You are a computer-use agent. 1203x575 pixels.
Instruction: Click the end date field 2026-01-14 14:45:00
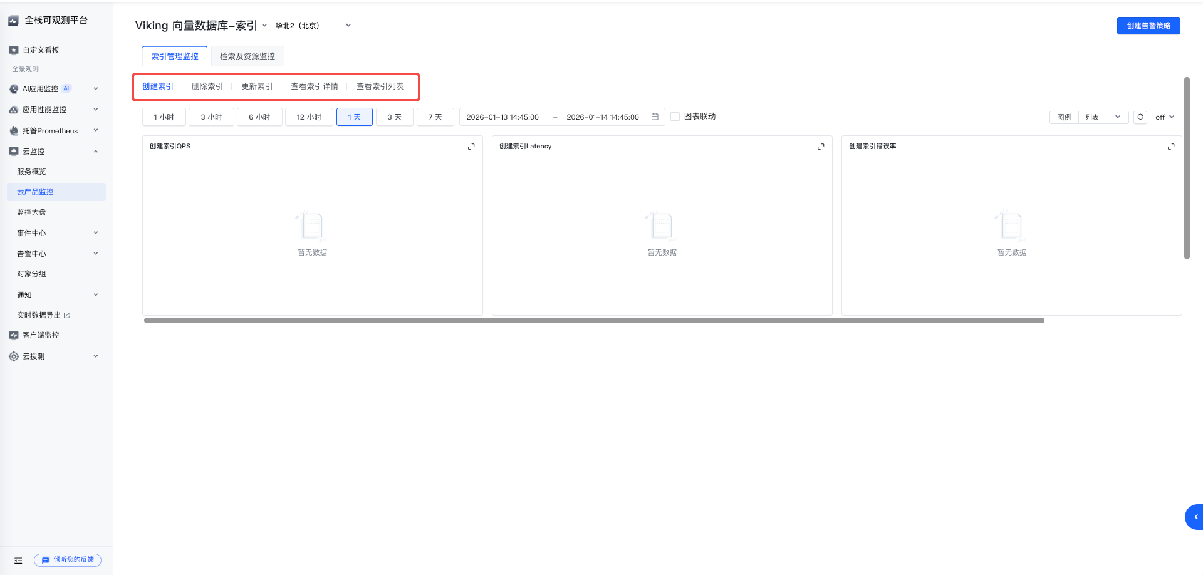pos(603,117)
